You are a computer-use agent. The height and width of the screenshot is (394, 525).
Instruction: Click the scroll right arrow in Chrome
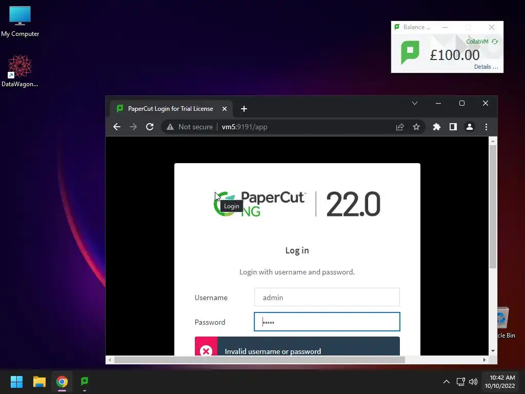click(484, 360)
